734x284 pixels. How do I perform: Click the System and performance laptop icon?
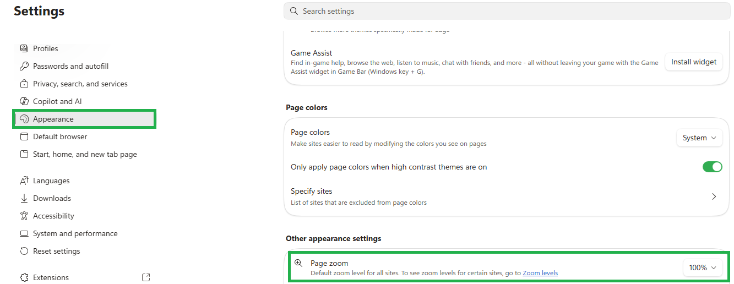pyautogui.click(x=24, y=233)
